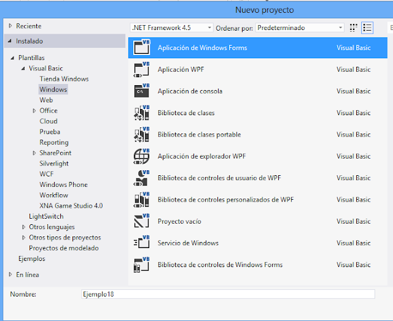Expand the Office tree node arrow
The image size is (393, 321).
[x=34, y=110]
